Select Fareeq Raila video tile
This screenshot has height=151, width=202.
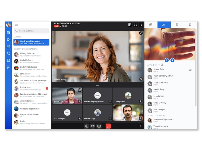pyautogui.click(x=128, y=113)
